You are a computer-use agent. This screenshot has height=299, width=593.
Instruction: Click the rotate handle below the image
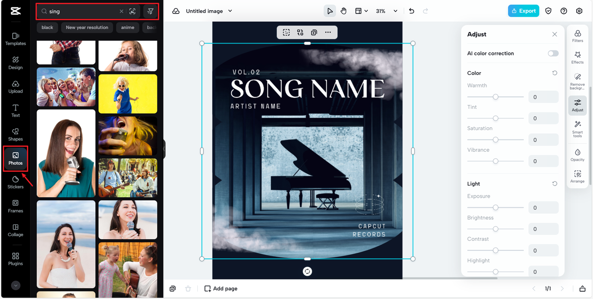tap(307, 271)
